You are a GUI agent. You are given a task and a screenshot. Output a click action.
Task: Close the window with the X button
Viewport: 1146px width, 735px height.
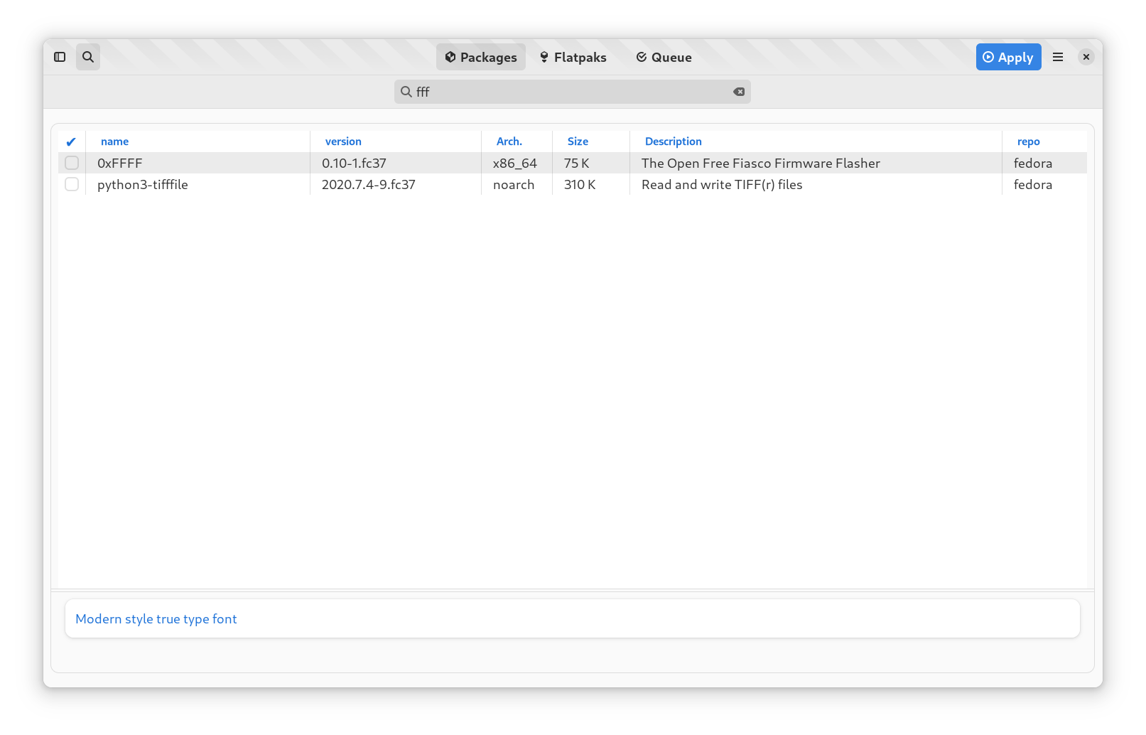[x=1086, y=57]
